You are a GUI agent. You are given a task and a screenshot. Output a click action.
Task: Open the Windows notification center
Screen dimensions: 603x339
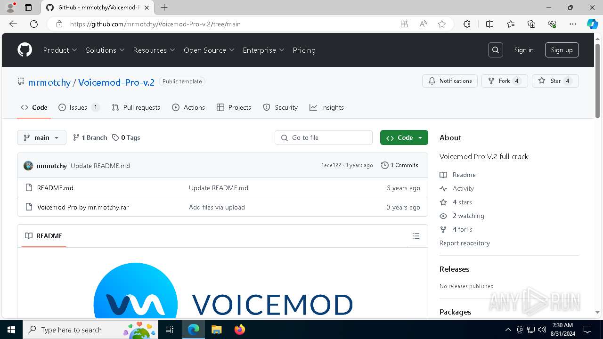click(x=587, y=330)
